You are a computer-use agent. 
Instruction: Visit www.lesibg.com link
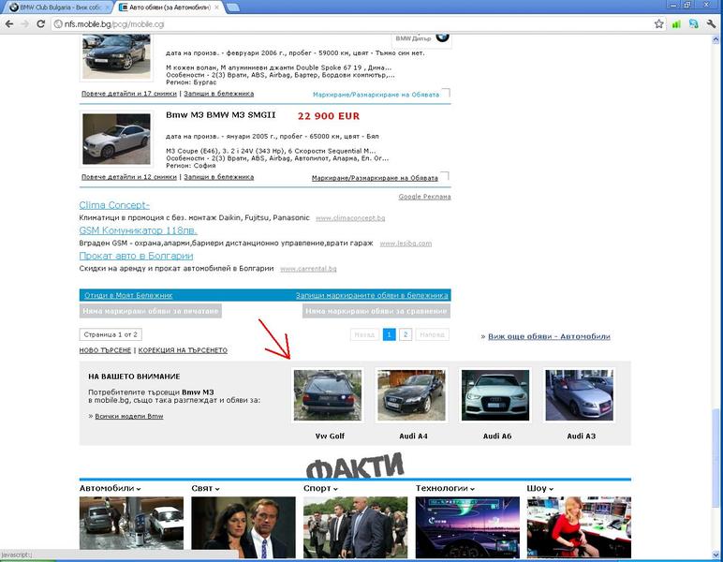pos(406,244)
